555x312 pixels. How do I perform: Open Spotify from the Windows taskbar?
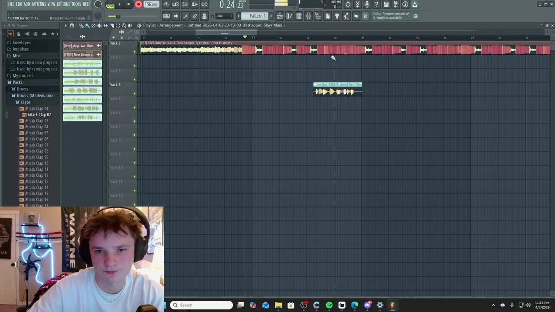[x=329, y=305]
